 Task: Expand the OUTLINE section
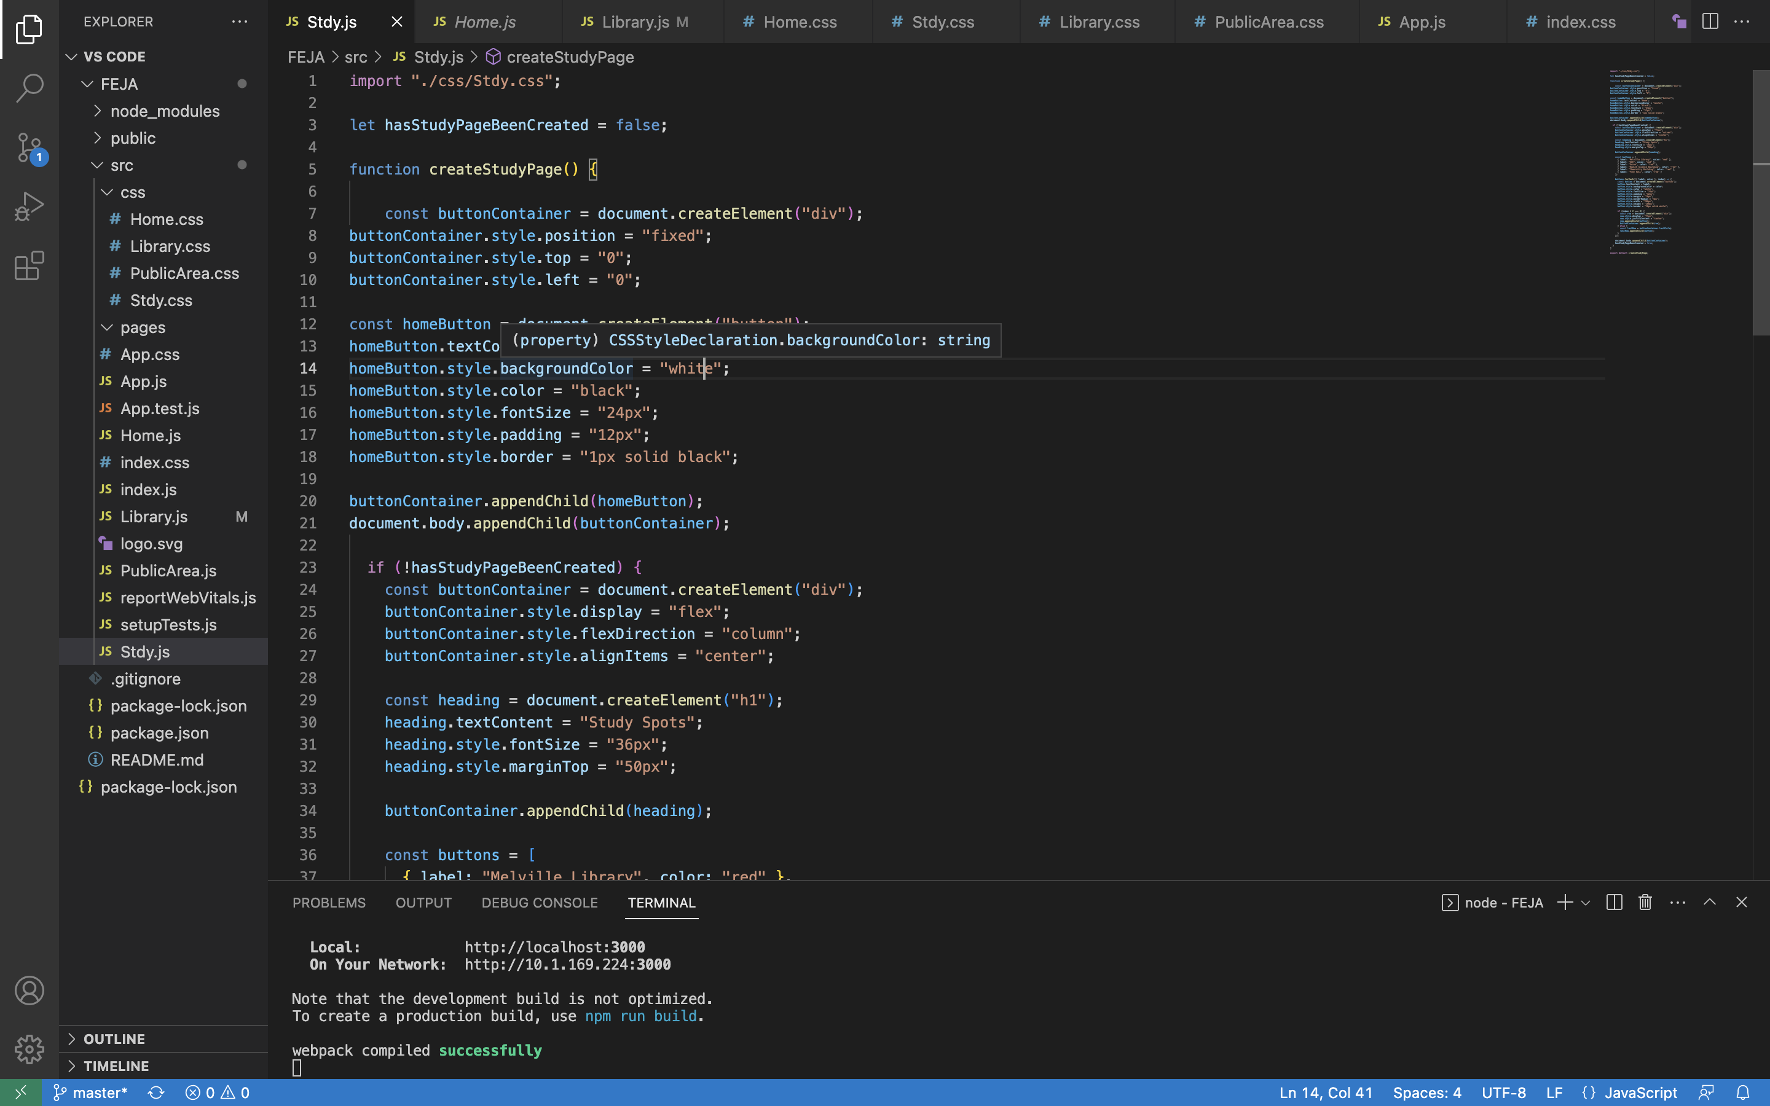pos(114,1038)
